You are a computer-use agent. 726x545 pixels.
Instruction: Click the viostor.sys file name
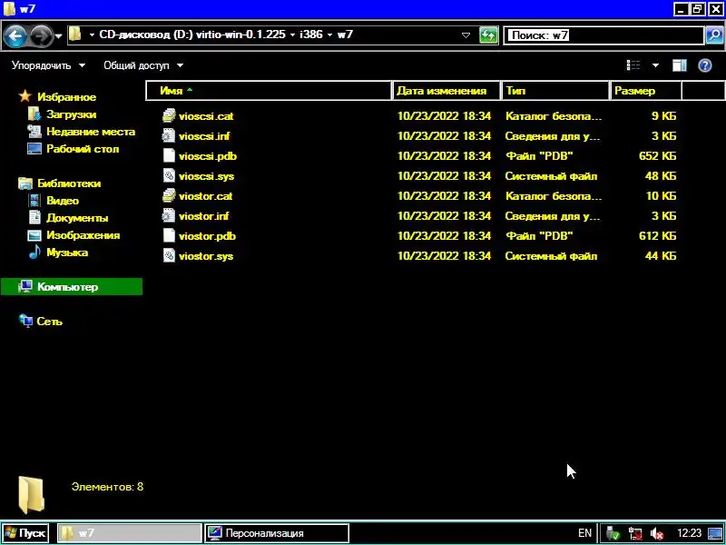pos(206,256)
